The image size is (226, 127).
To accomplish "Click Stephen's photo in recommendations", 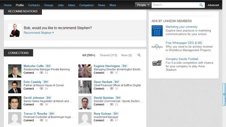I will [x=15, y=30].
